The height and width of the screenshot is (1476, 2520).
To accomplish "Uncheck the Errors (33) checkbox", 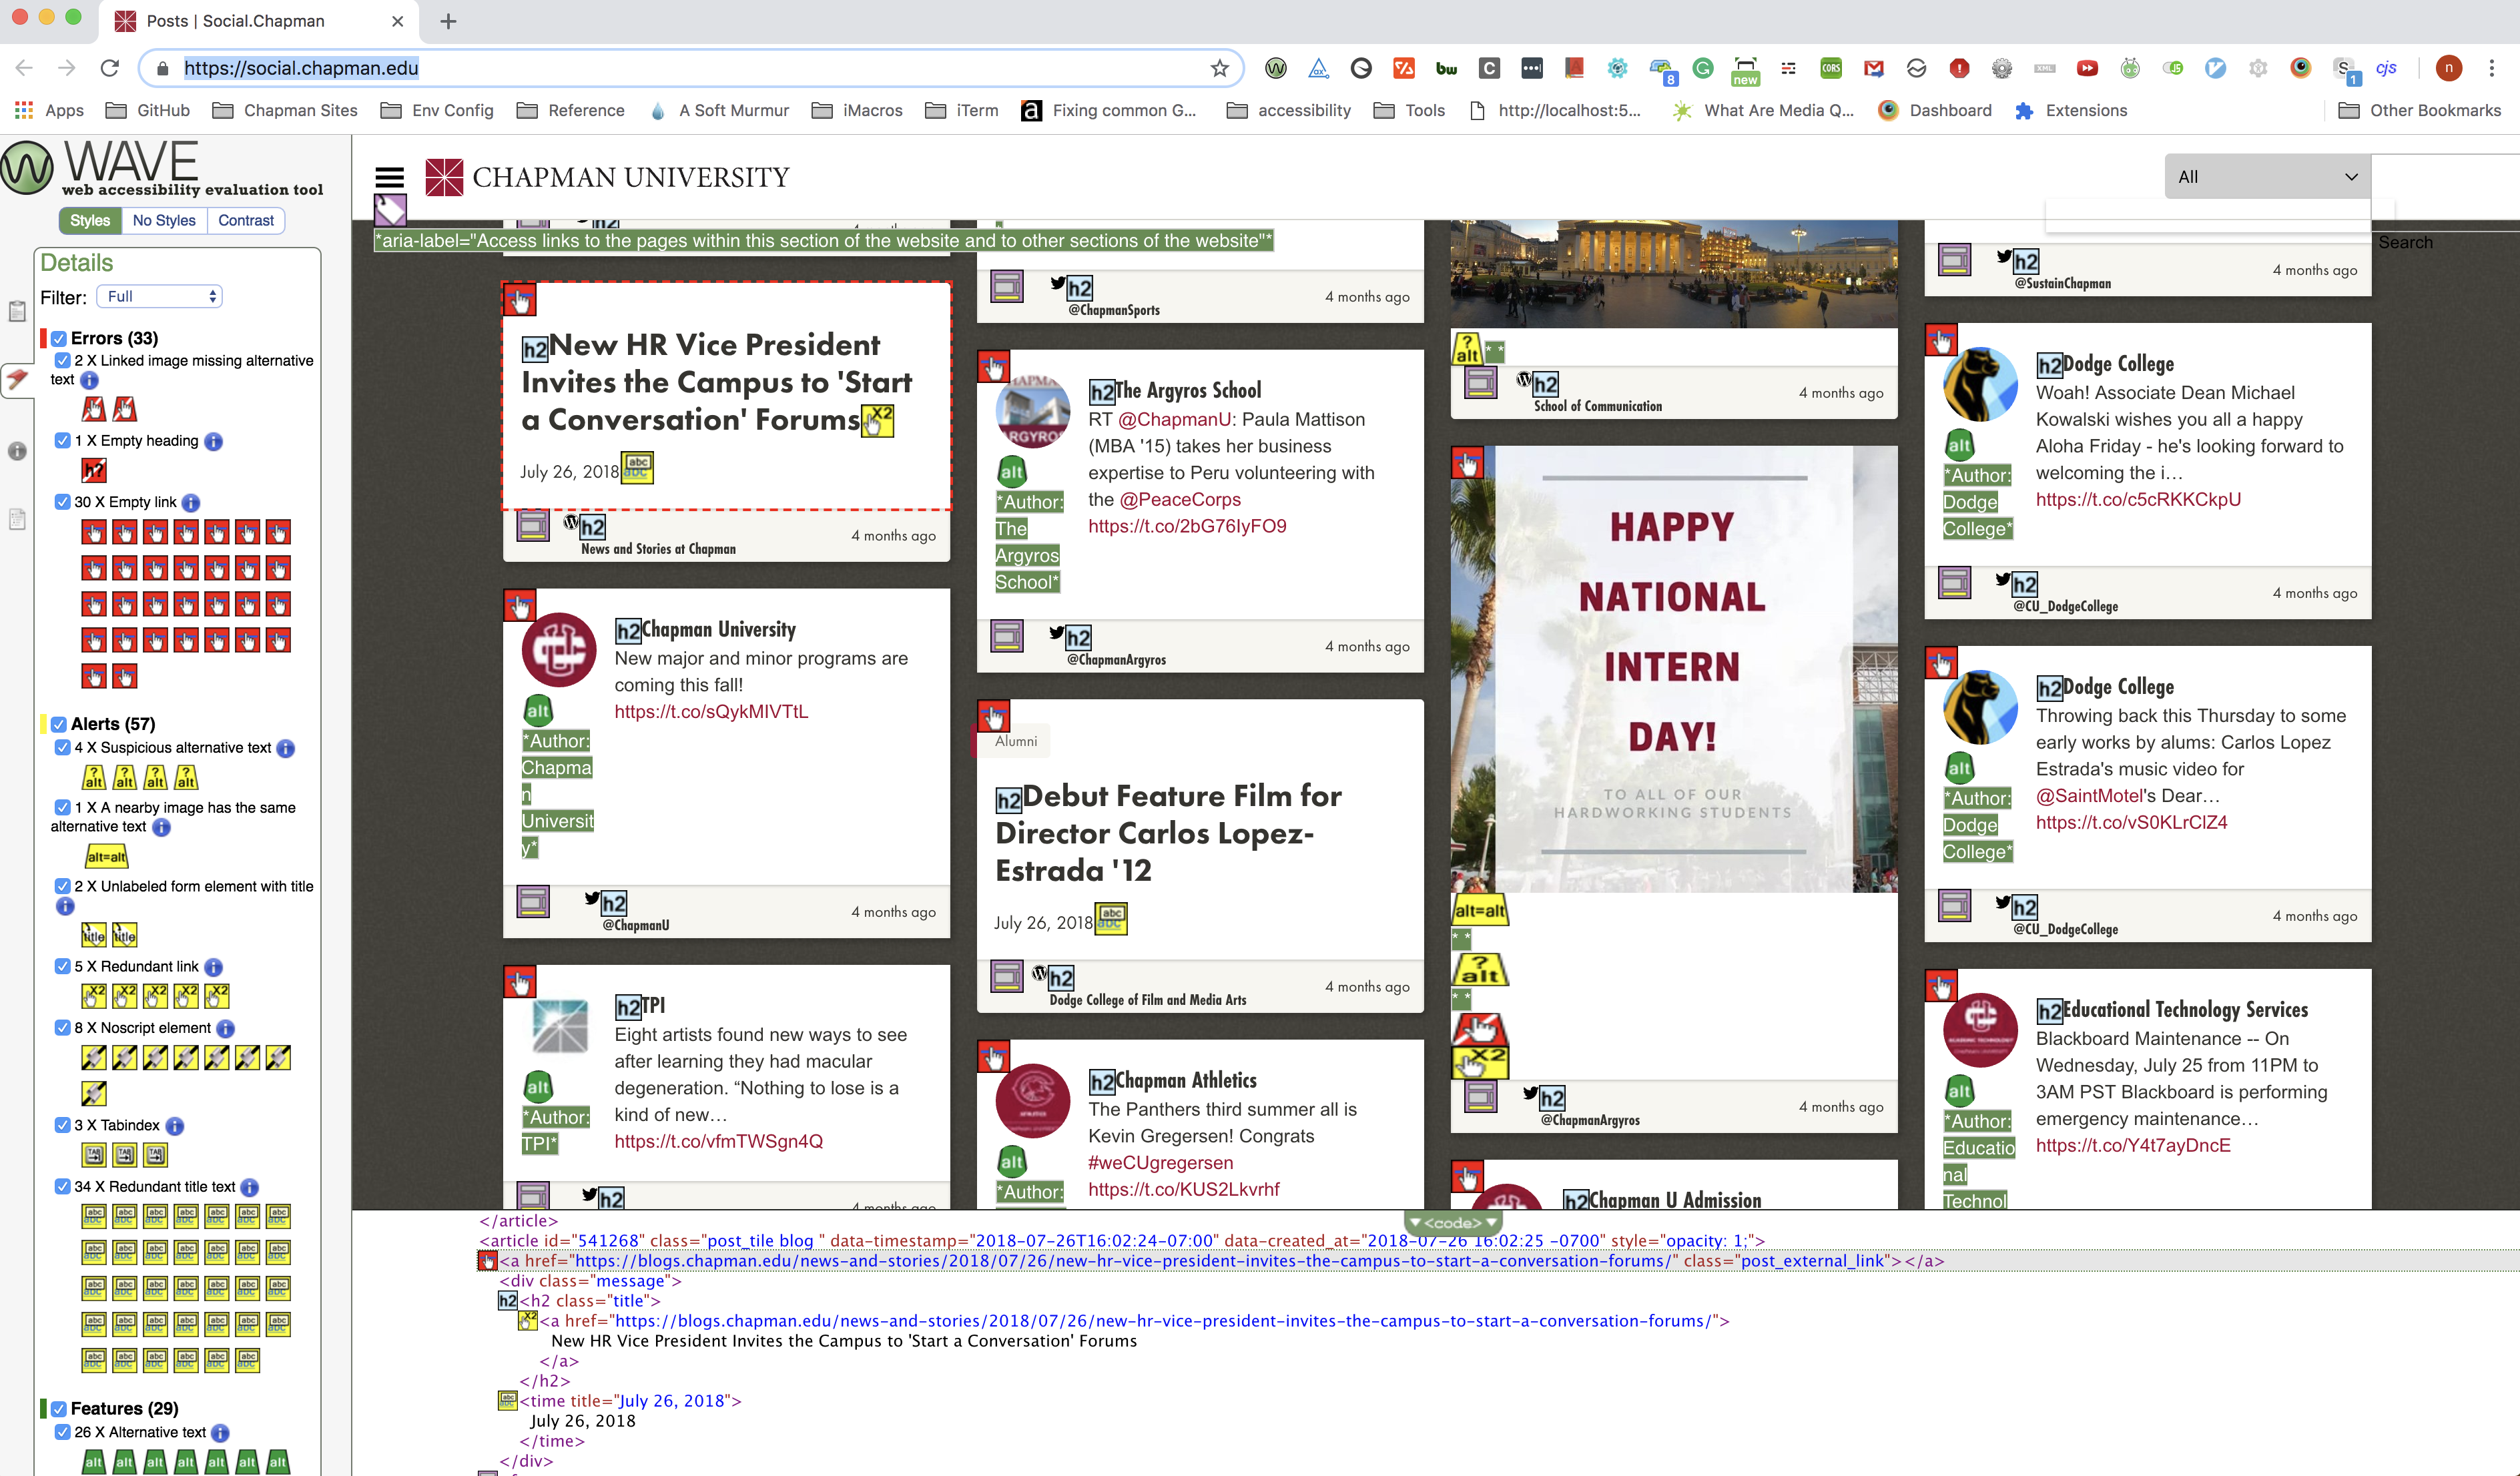I will (59, 339).
